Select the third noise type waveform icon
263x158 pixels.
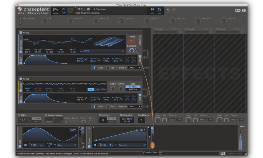103,90
